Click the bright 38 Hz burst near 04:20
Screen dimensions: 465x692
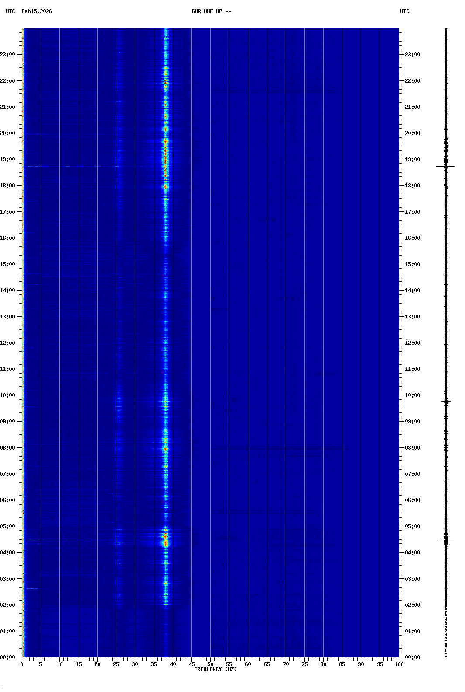point(165,543)
